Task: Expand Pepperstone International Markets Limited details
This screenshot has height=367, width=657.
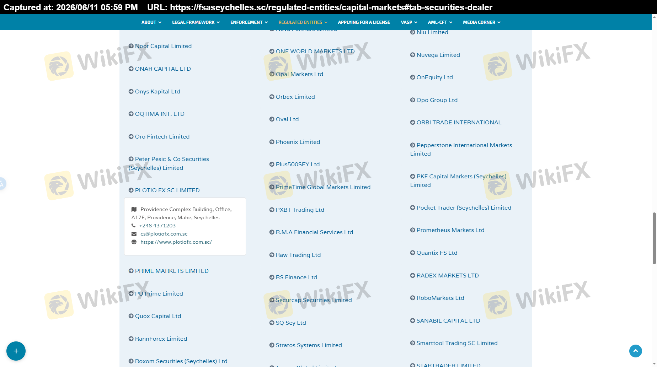Action: 461,150
